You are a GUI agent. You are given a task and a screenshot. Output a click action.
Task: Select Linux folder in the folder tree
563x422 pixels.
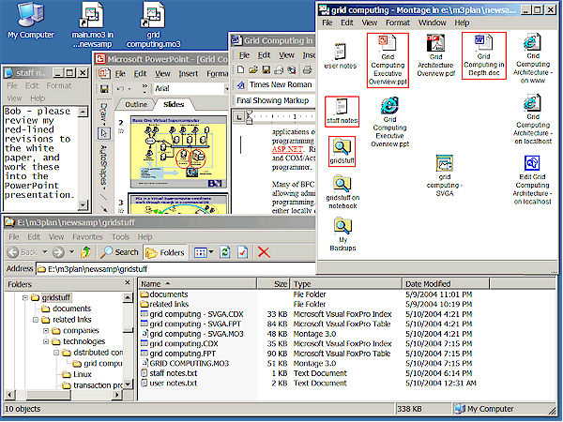77,374
